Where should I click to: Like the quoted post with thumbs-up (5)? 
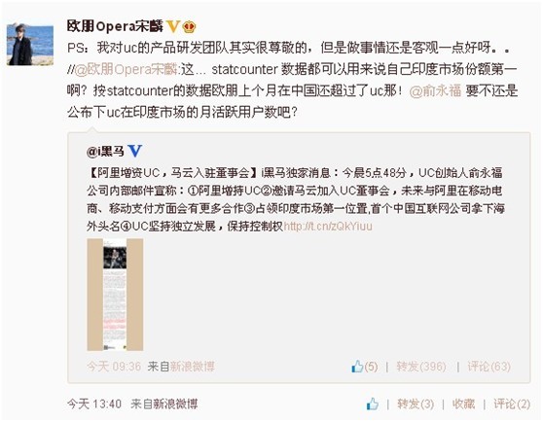coord(364,367)
